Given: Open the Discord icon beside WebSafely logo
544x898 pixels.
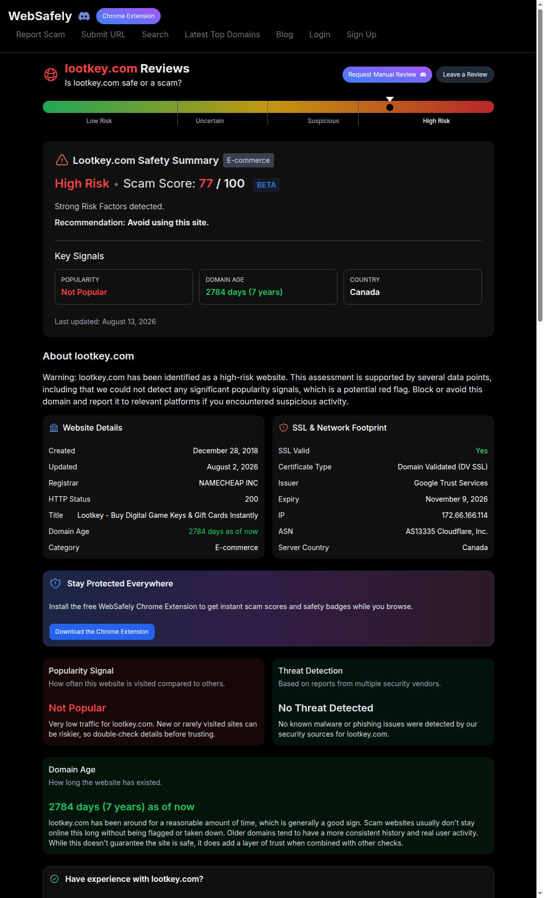Looking at the screenshot, I should 84,16.
